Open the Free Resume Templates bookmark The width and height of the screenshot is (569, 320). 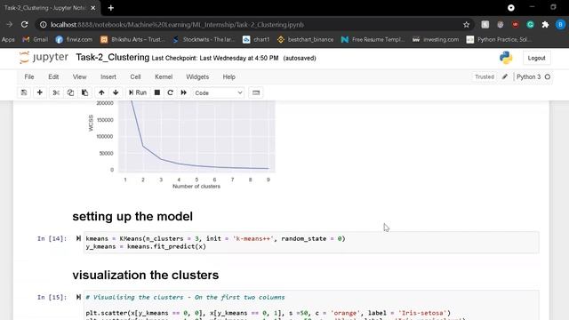coord(373,39)
